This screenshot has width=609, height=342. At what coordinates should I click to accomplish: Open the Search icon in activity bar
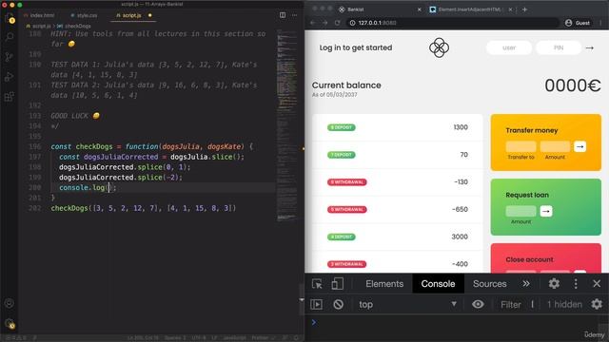[10, 37]
